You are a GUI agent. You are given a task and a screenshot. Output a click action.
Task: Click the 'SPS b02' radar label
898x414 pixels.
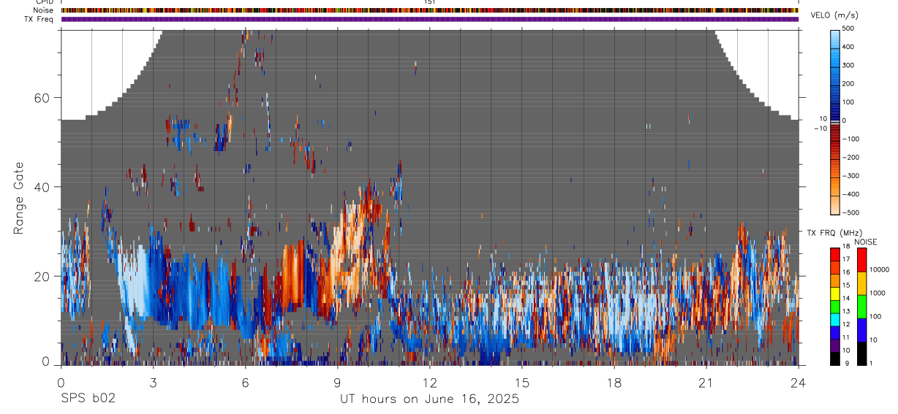[87, 399]
